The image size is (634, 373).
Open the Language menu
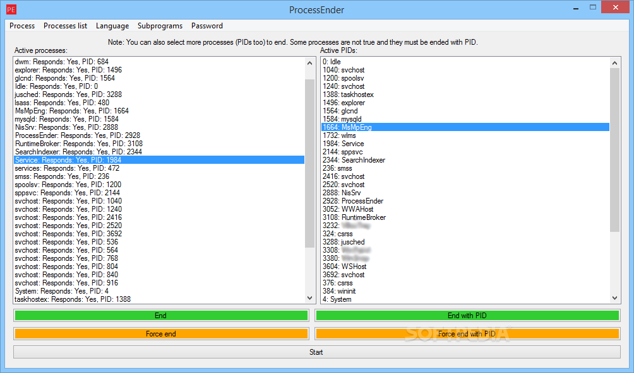tap(112, 26)
